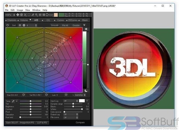The image size is (179, 130).
Task: Choose the square grid type icon
Action: (x=20, y=25)
